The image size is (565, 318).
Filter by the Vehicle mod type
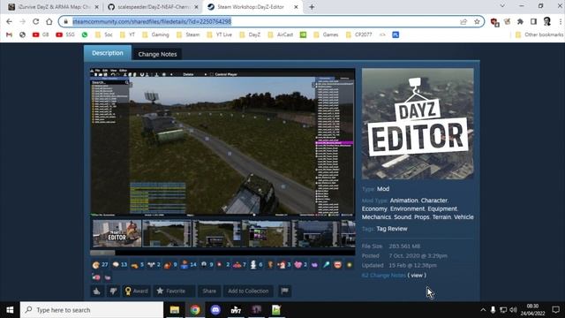tap(463, 217)
